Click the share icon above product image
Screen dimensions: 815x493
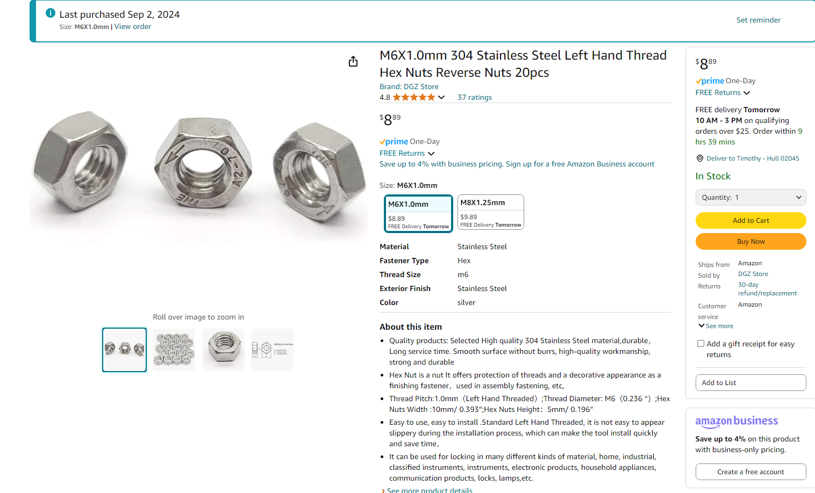tap(353, 61)
